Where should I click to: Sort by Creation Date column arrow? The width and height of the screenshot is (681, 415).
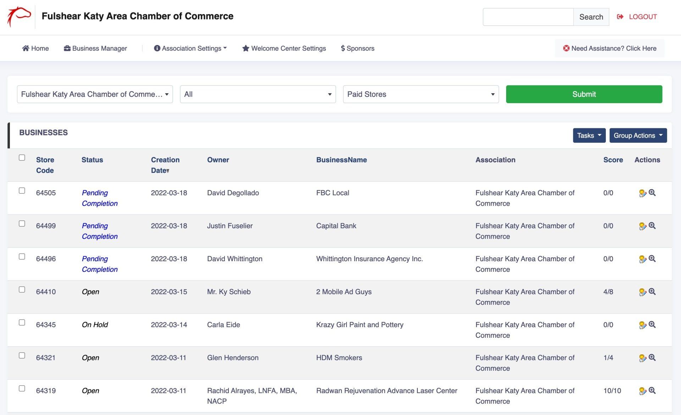pyautogui.click(x=168, y=170)
